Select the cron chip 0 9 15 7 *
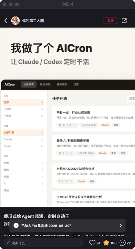135x249 pixels. (66, 181)
